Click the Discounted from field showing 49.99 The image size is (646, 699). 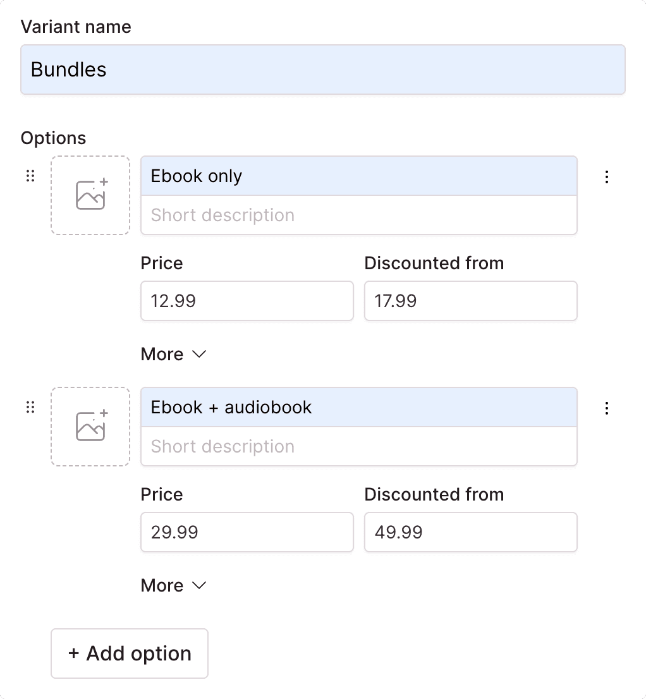click(470, 532)
